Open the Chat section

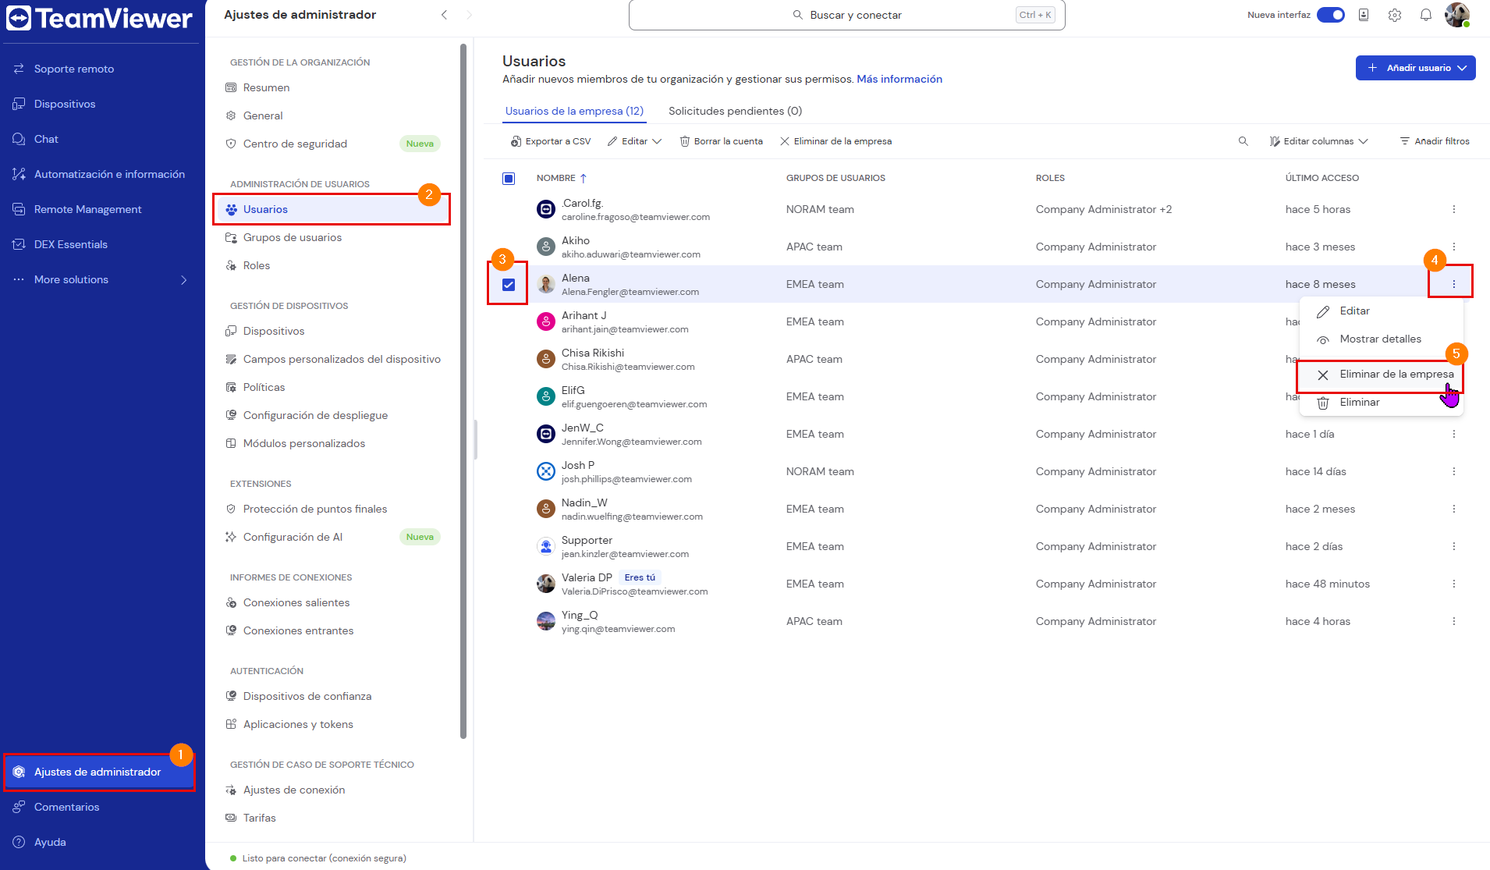coord(46,139)
